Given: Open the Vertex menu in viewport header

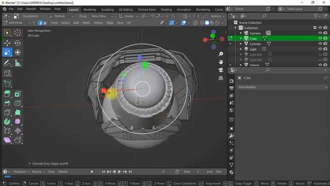Looking at the screenshot, I should [x=98, y=23].
